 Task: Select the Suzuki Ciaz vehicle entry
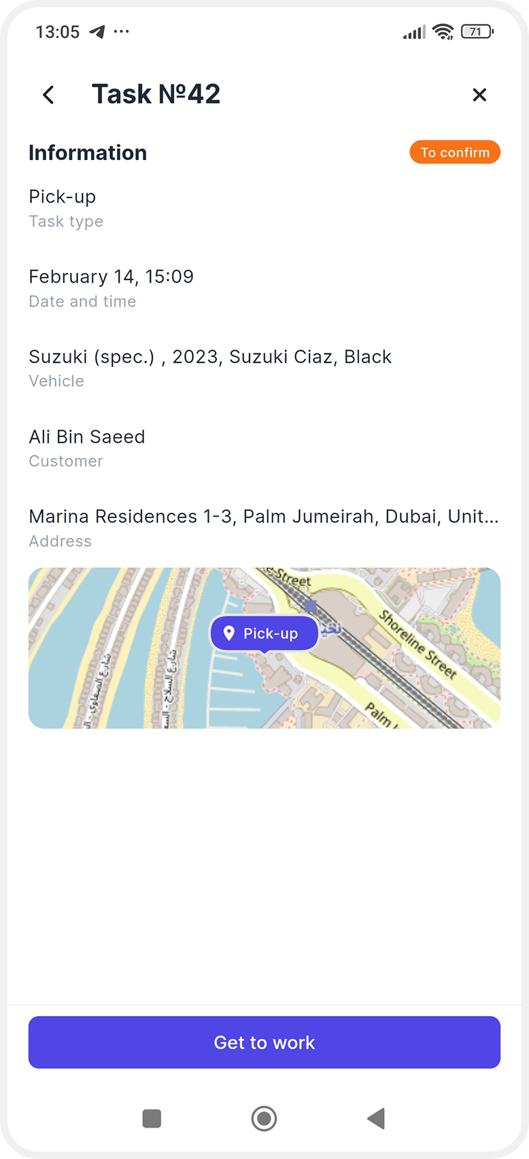coord(210,357)
